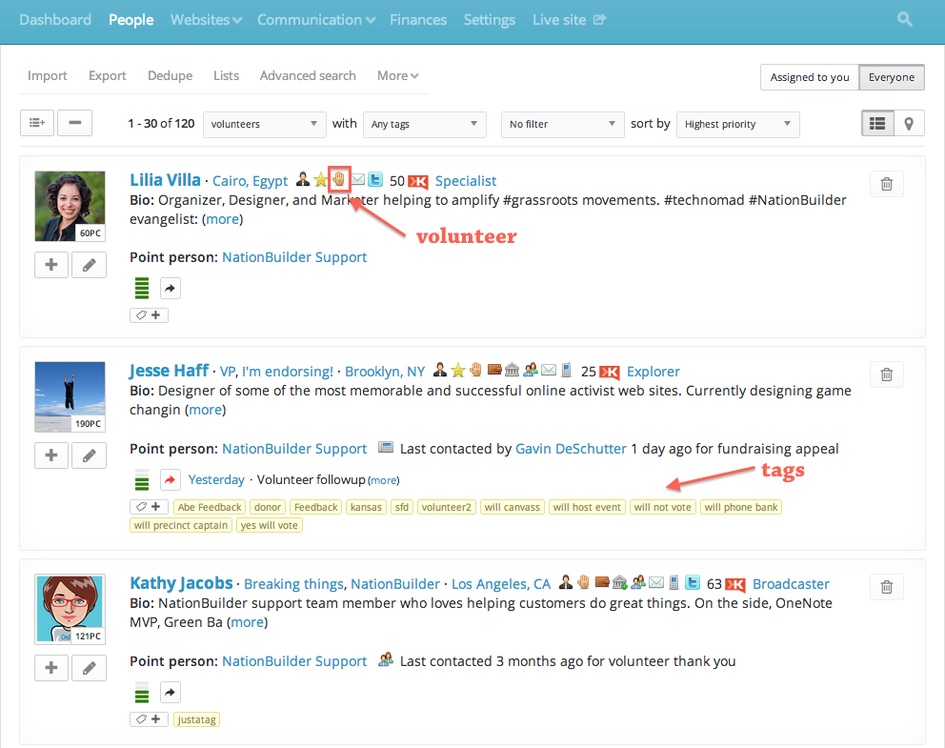
Task: Click Kathy Jacobs' Twitter icon
Action: point(694,582)
